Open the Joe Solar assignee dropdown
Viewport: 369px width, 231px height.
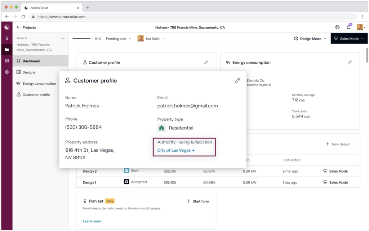tap(151, 39)
